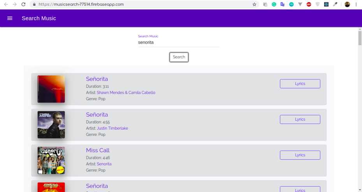This screenshot has width=362, height=192.
Task: Open the Justin Timberlake artist link
Action: click(112, 128)
